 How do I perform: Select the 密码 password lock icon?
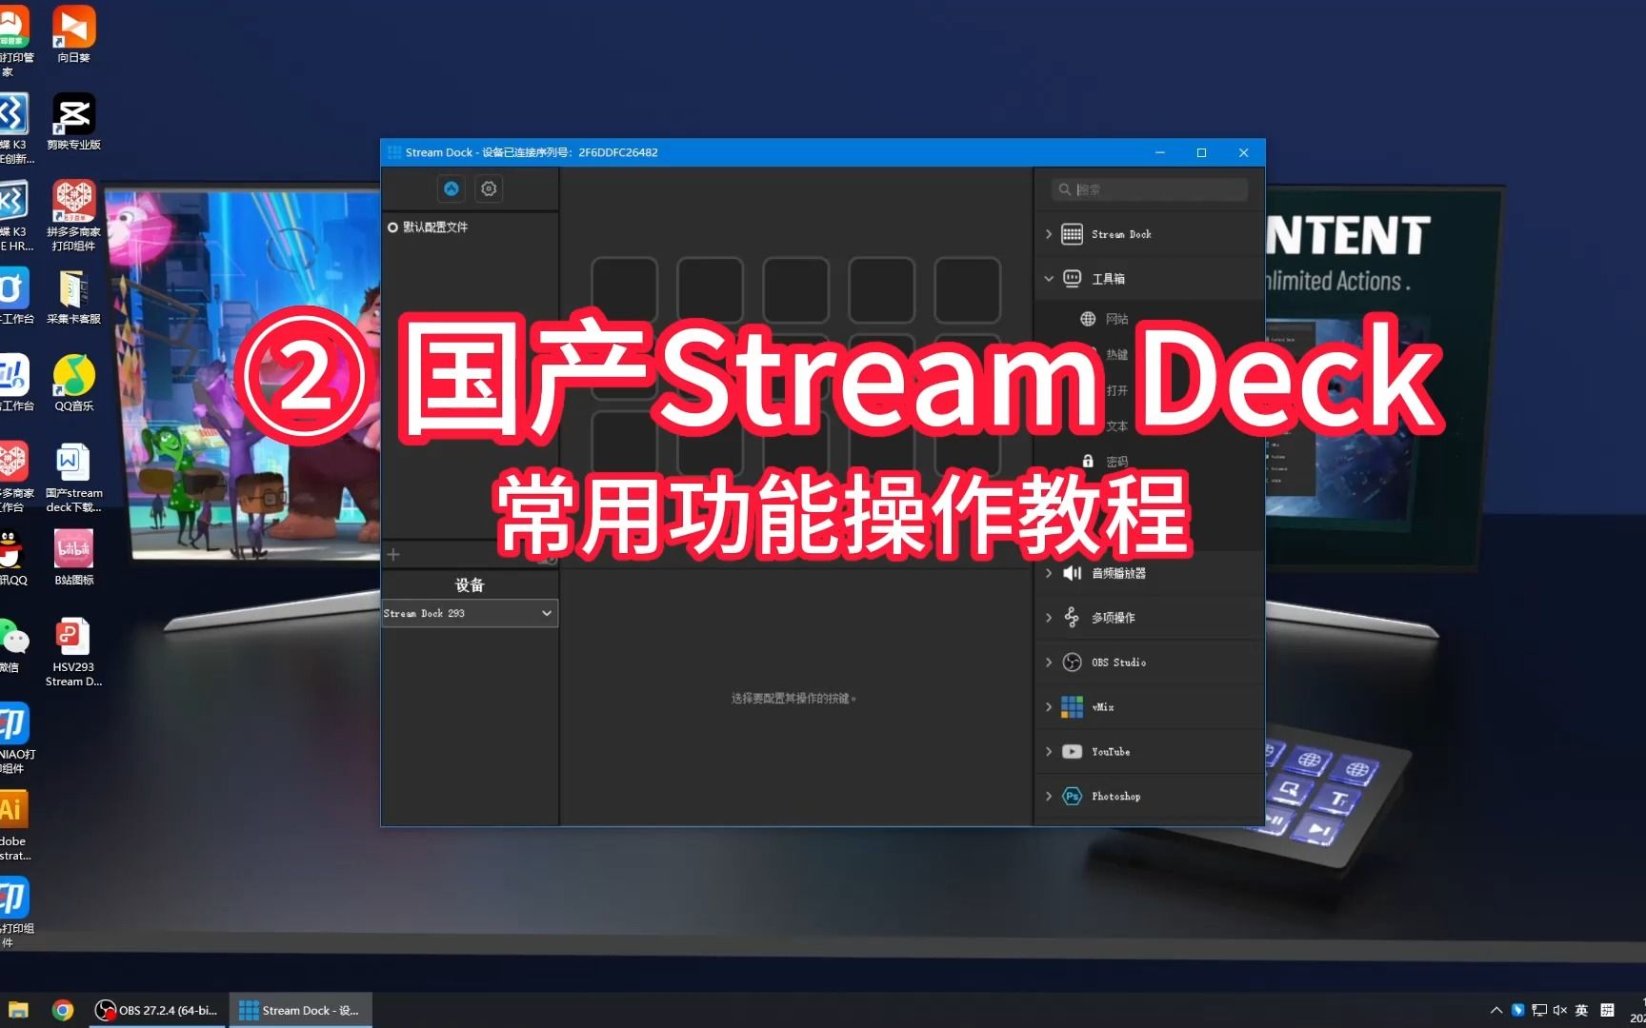click(x=1088, y=461)
